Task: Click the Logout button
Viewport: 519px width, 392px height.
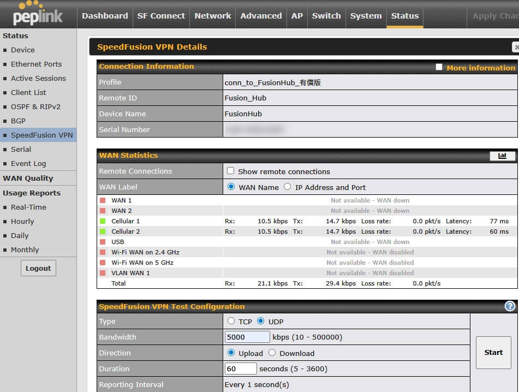Action: click(38, 268)
